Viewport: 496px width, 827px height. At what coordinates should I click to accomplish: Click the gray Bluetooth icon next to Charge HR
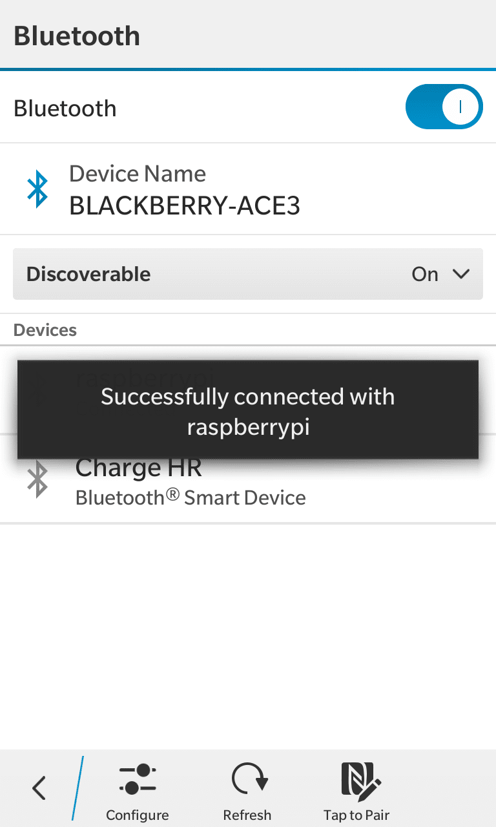(x=37, y=479)
